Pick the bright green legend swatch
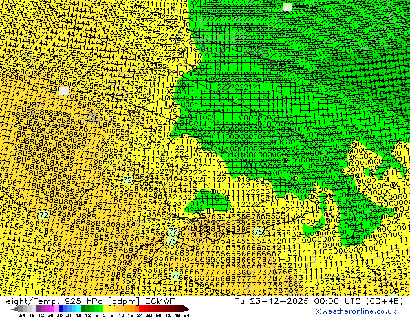 101,309
